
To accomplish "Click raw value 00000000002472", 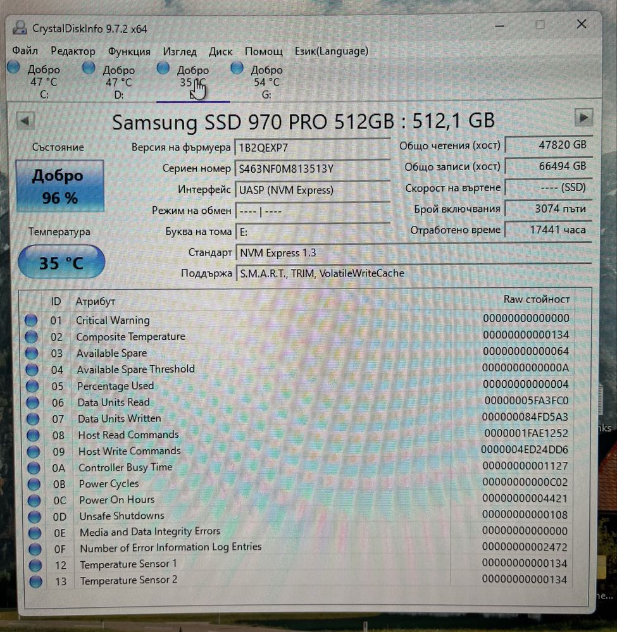I will coord(525,547).
